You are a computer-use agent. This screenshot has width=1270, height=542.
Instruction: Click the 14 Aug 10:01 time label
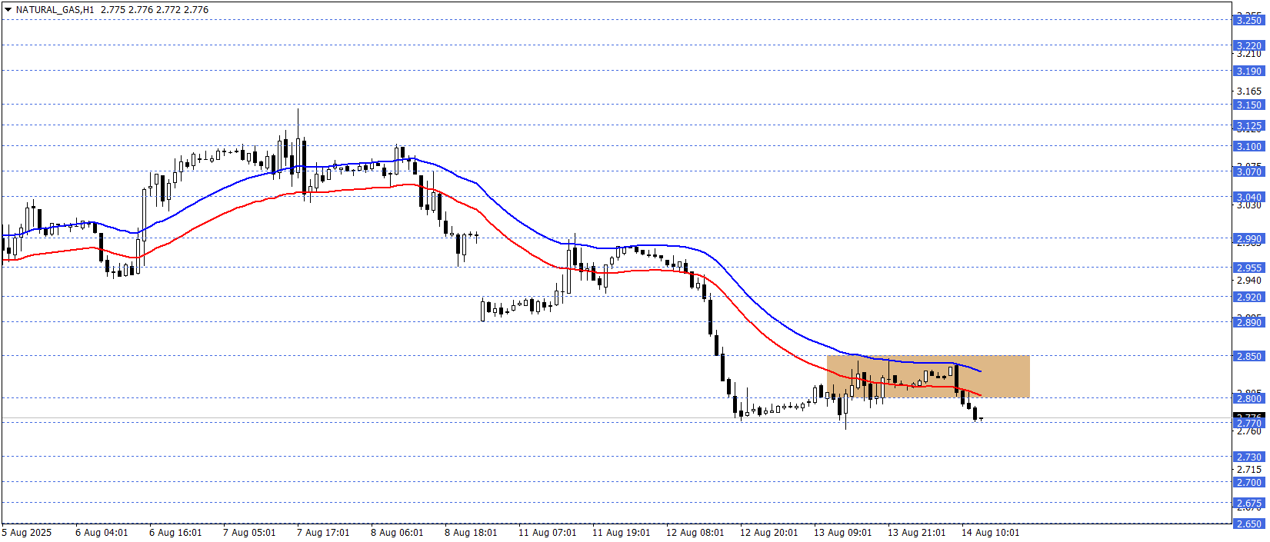tap(990, 533)
